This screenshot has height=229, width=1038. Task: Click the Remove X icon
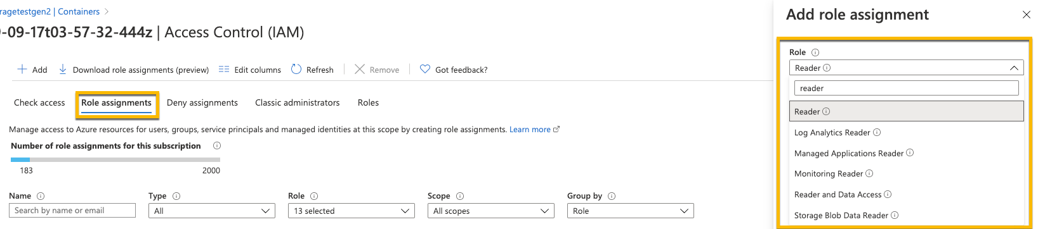pos(360,69)
